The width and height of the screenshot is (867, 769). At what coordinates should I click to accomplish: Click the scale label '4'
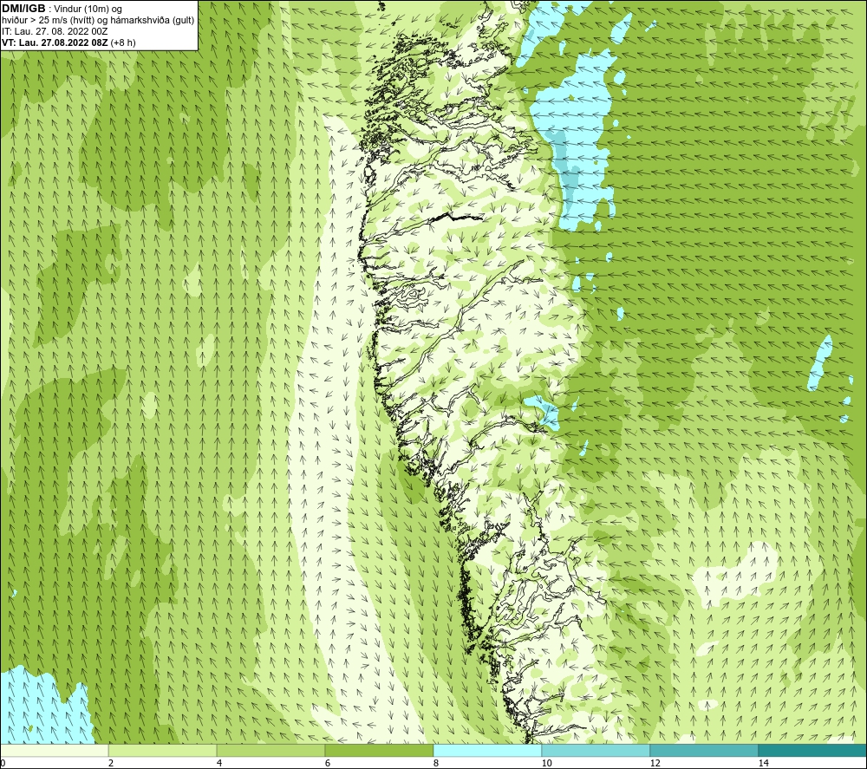tap(219, 764)
